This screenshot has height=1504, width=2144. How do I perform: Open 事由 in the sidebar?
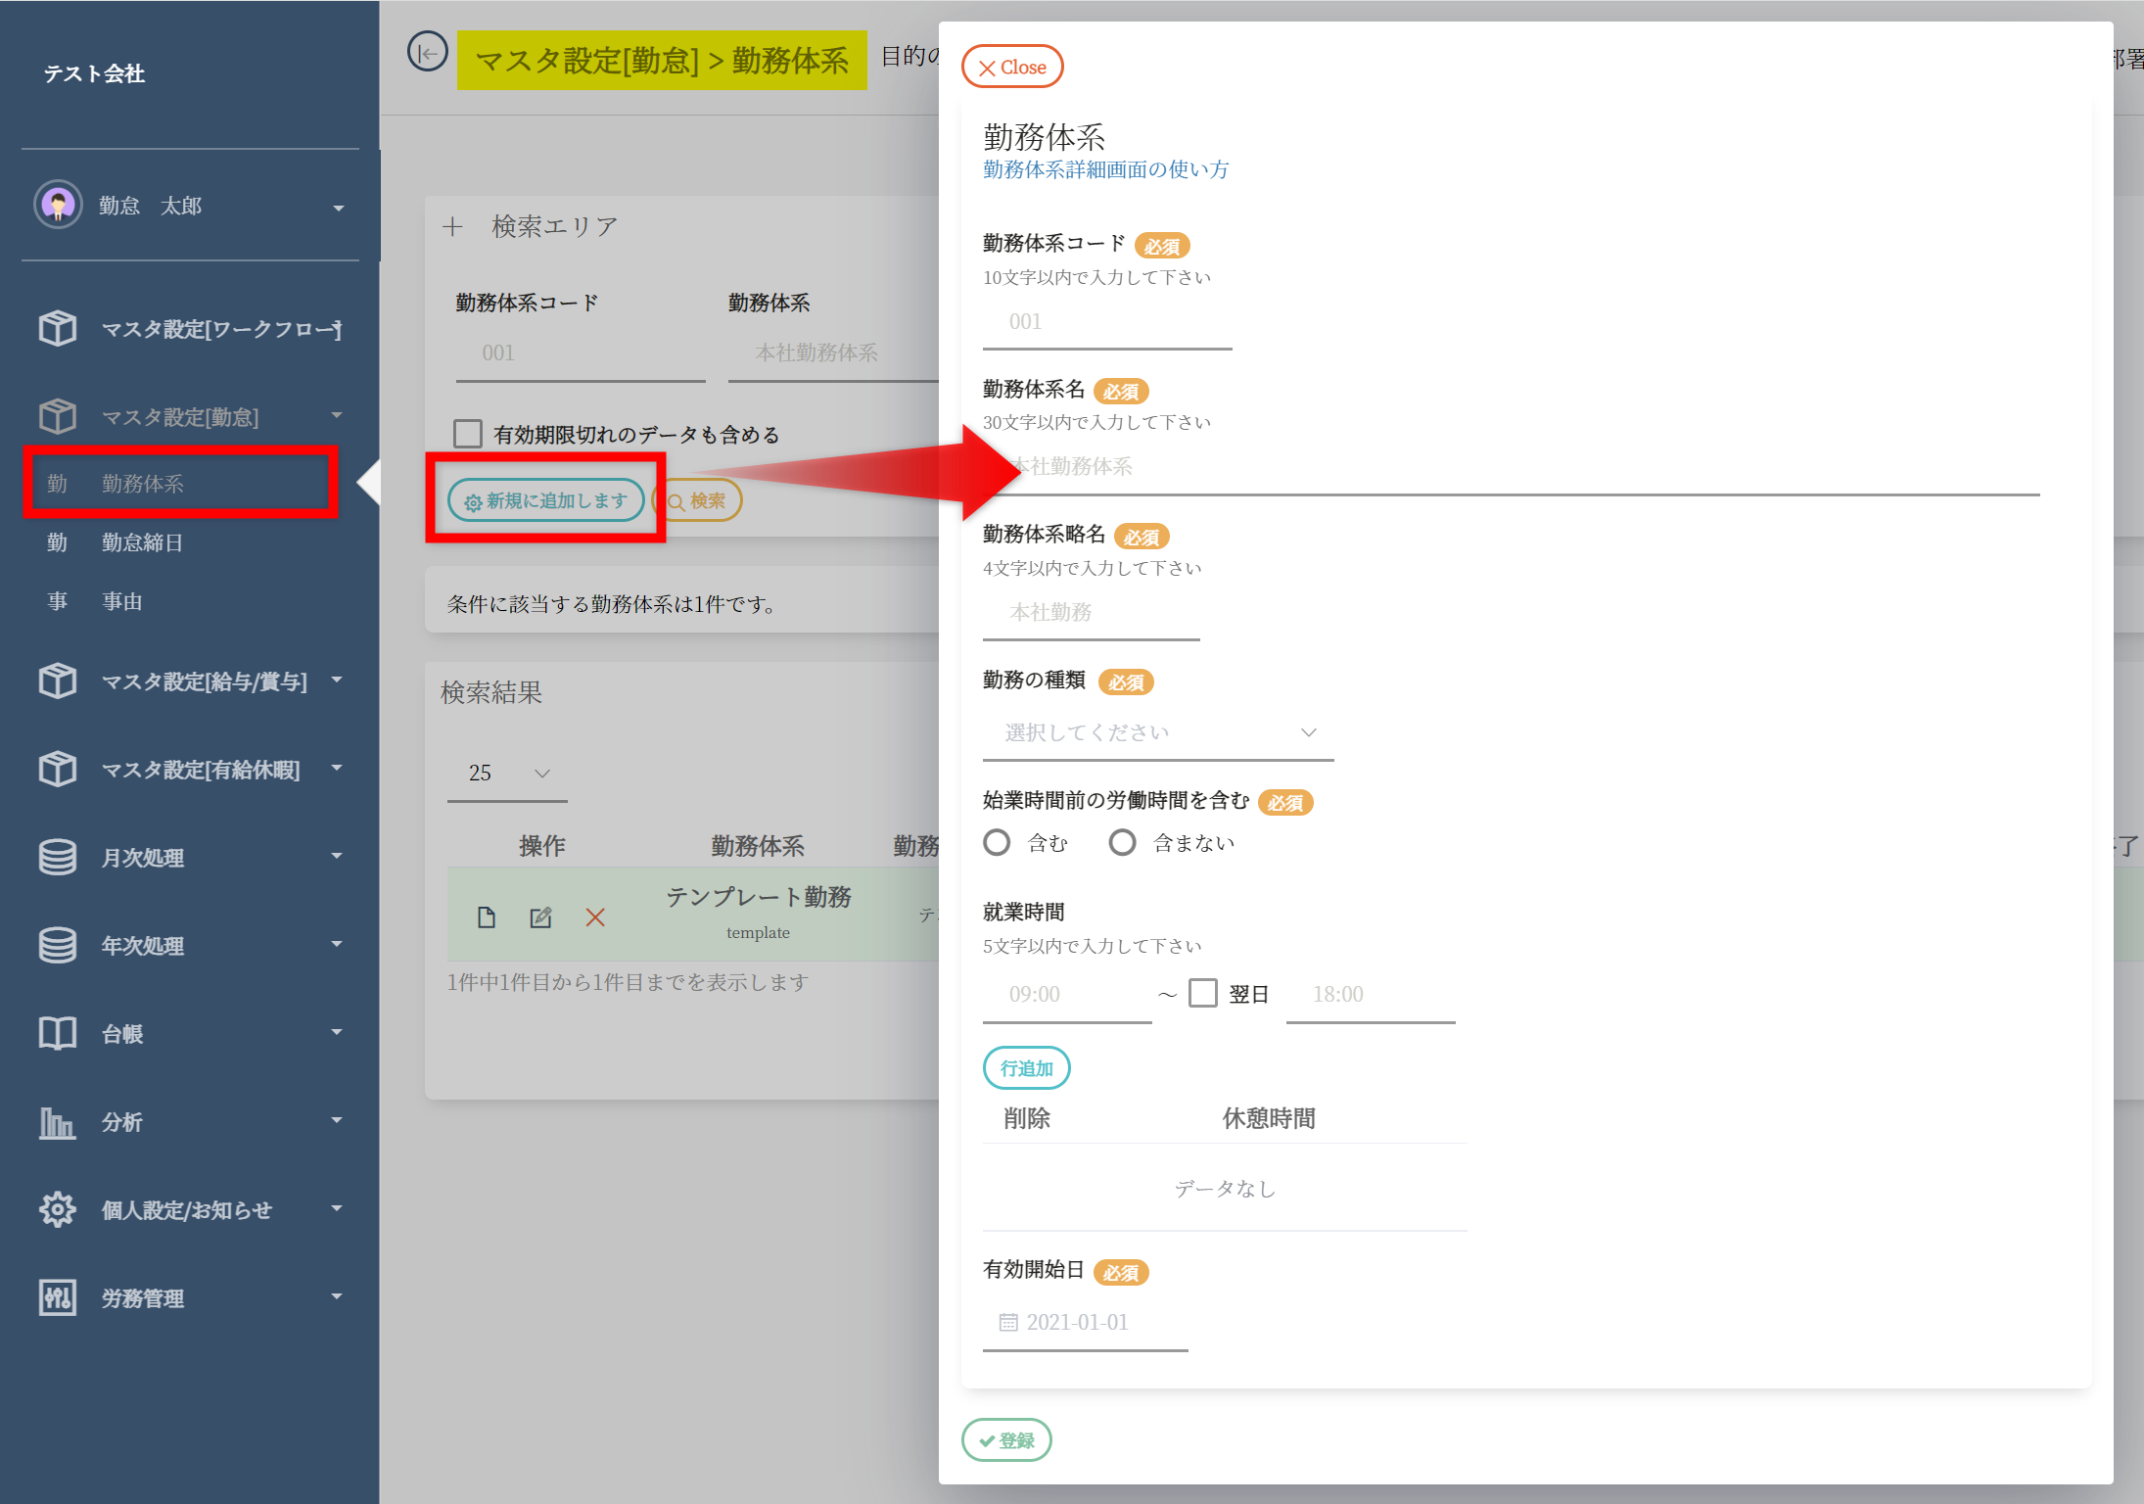(122, 601)
